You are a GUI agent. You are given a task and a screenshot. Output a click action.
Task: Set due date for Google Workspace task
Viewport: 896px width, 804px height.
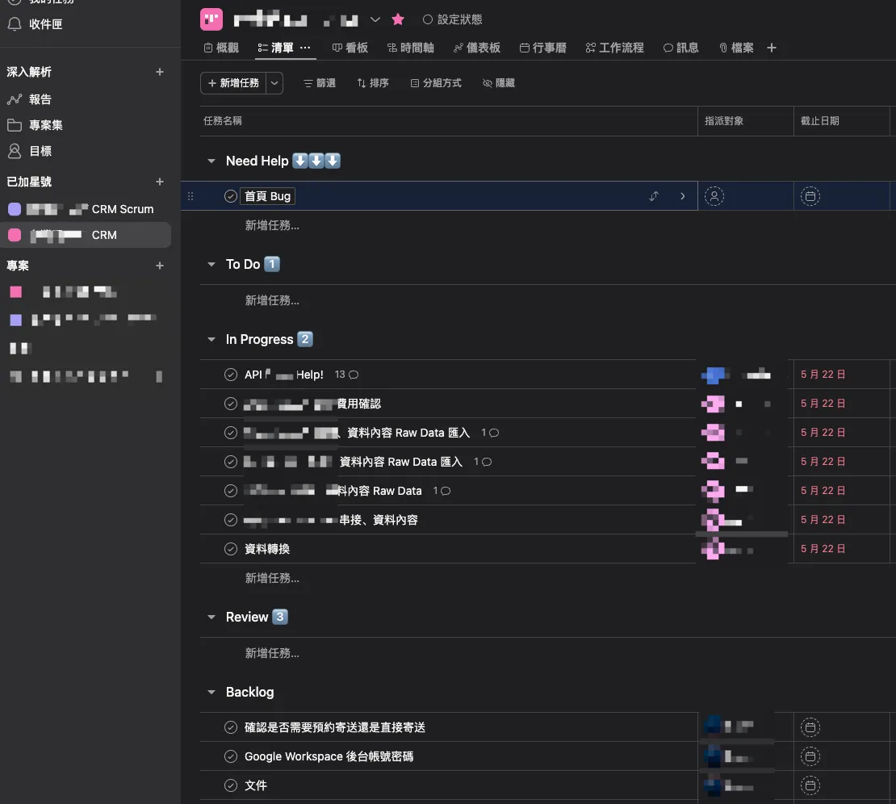[x=810, y=756]
